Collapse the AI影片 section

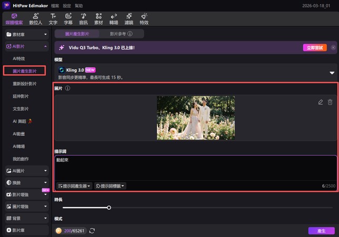[27, 46]
